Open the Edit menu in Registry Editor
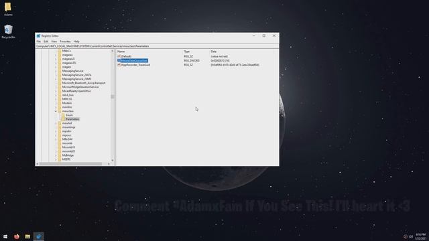This screenshot has height=241, width=429. point(46,42)
